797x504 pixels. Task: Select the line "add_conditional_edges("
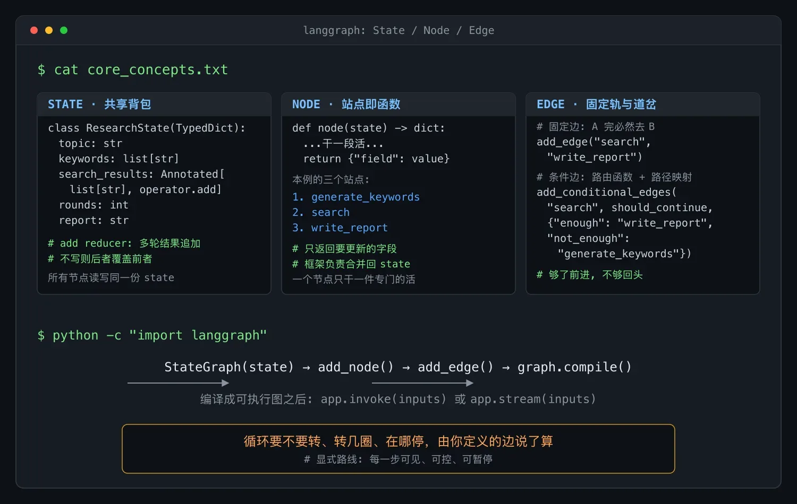606,192
